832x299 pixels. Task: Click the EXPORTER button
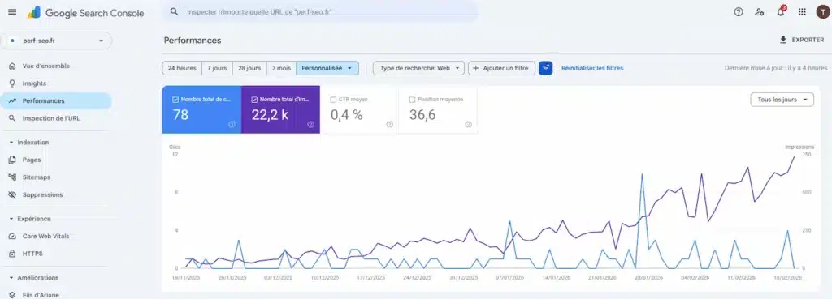[801, 40]
